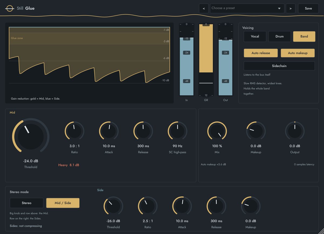Click the -24.0 dB threshold value
Viewport: 324px width, 234px height.
(31, 161)
